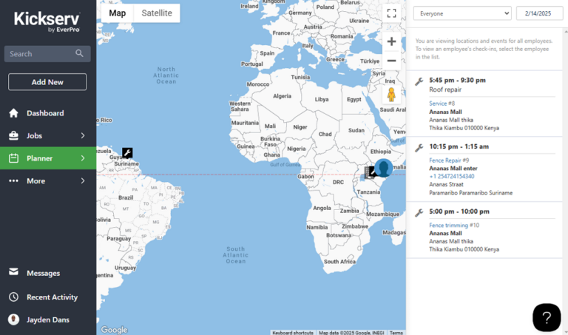The width and height of the screenshot is (568, 335).
Task: Click the phone number link +1 254724154340
Action: click(x=452, y=176)
